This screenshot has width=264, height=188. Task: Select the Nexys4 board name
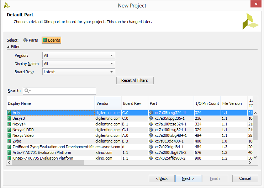pos(19,124)
